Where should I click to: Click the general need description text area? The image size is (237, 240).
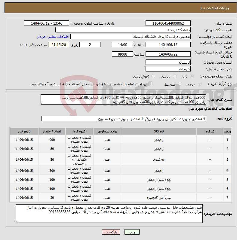click(123, 99)
